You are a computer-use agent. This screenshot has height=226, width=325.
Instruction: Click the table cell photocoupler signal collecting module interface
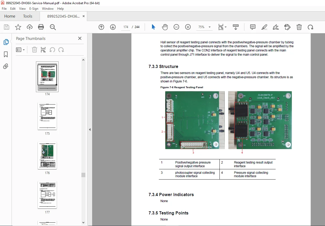click(195, 174)
